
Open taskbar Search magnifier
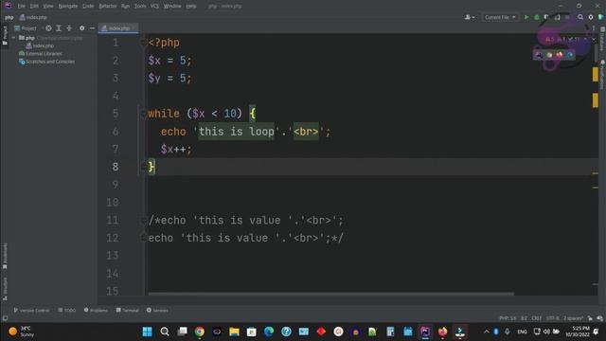click(x=165, y=332)
